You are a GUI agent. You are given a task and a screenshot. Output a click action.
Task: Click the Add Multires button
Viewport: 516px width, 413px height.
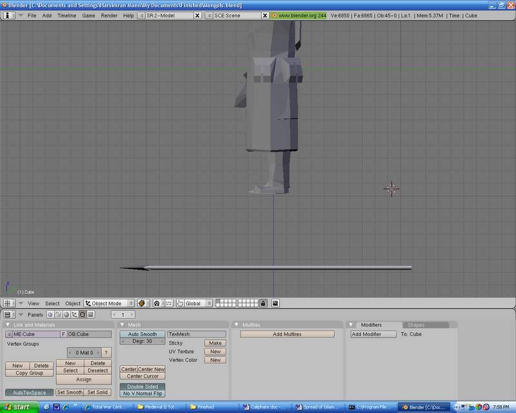pos(287,334)
